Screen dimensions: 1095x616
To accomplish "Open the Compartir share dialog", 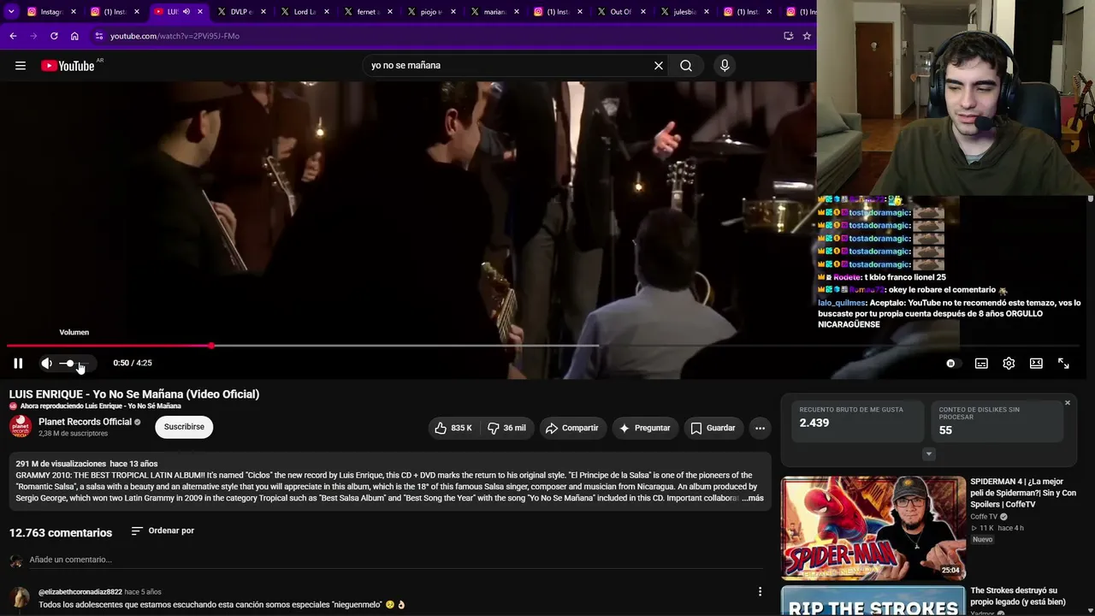I will click(x=572, y=428).
